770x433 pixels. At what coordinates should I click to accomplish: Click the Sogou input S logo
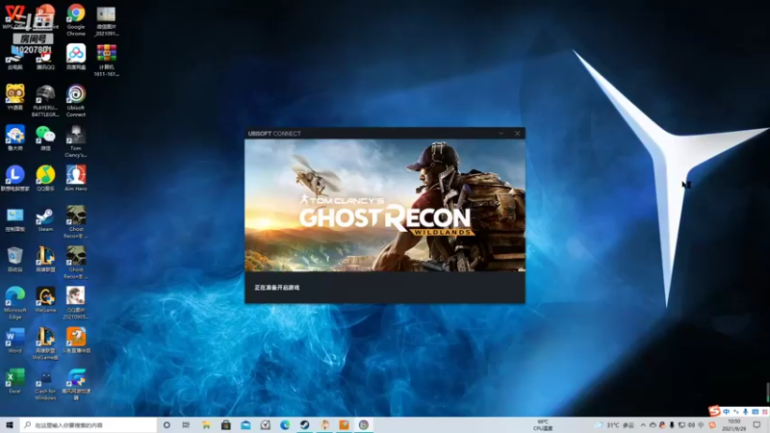(x=714, y=411)
